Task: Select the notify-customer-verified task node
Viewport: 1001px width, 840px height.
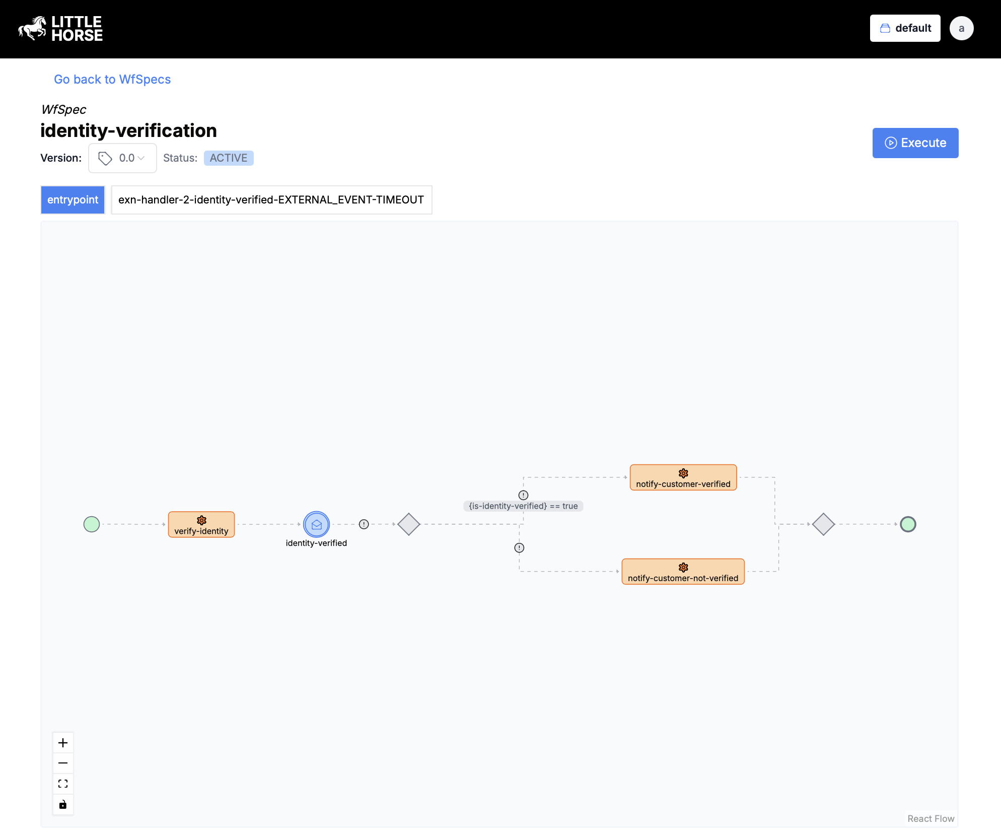Action: tap(683, 477)
